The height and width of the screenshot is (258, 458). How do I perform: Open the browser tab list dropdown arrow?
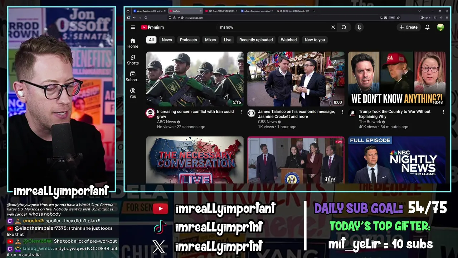coord(419,11)
